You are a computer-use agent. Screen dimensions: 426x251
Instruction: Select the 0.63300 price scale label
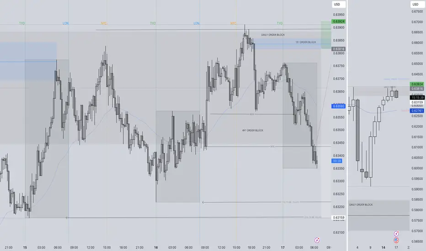pos(339,181)
